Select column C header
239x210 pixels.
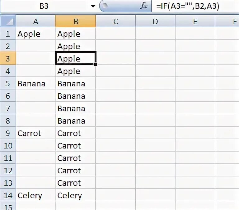pos(115,21)
